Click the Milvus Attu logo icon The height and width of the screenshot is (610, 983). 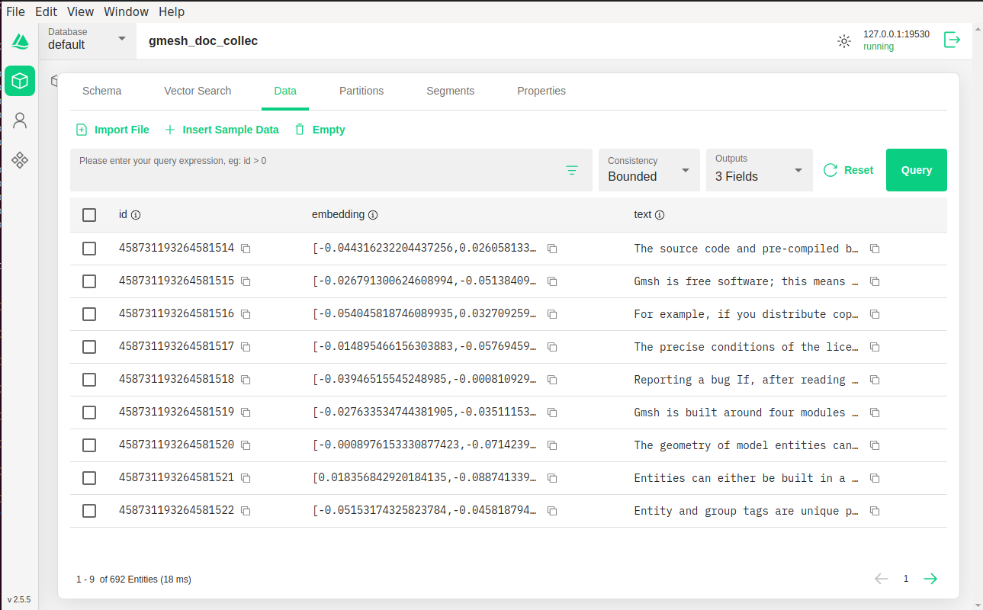point(20,40)
